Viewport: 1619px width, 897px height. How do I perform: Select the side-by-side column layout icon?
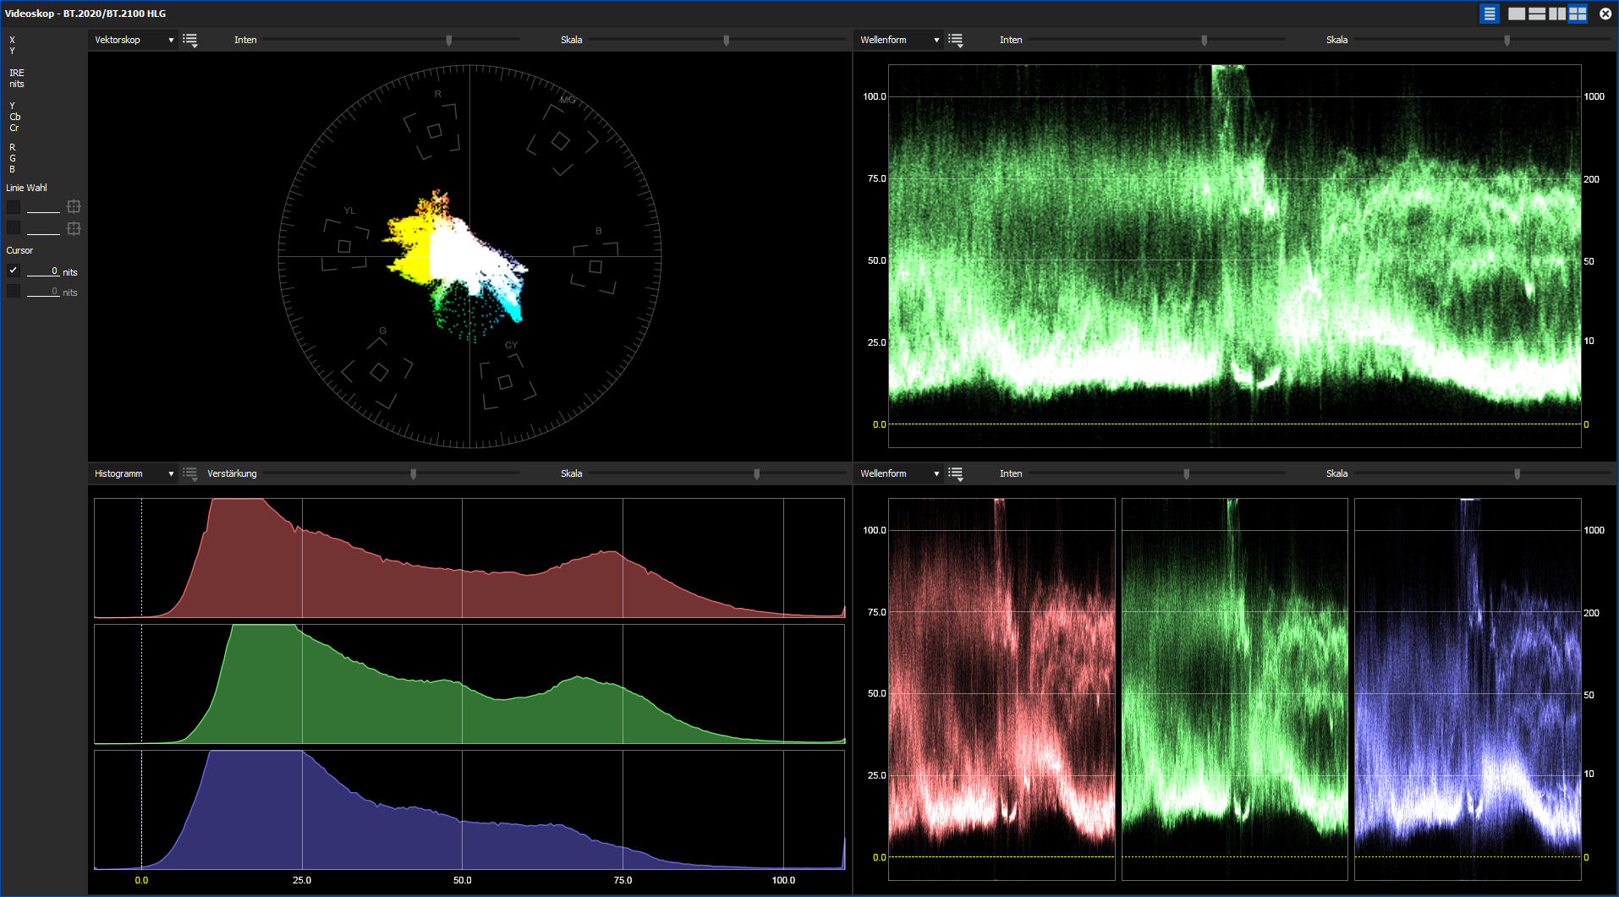[x=1556, y=14]
